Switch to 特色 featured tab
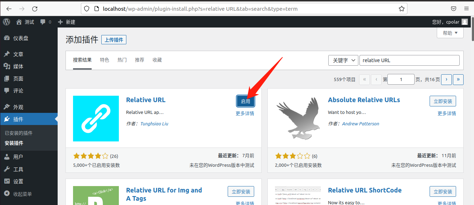Viewport: 474px width, 205px height. coord(105,60)
